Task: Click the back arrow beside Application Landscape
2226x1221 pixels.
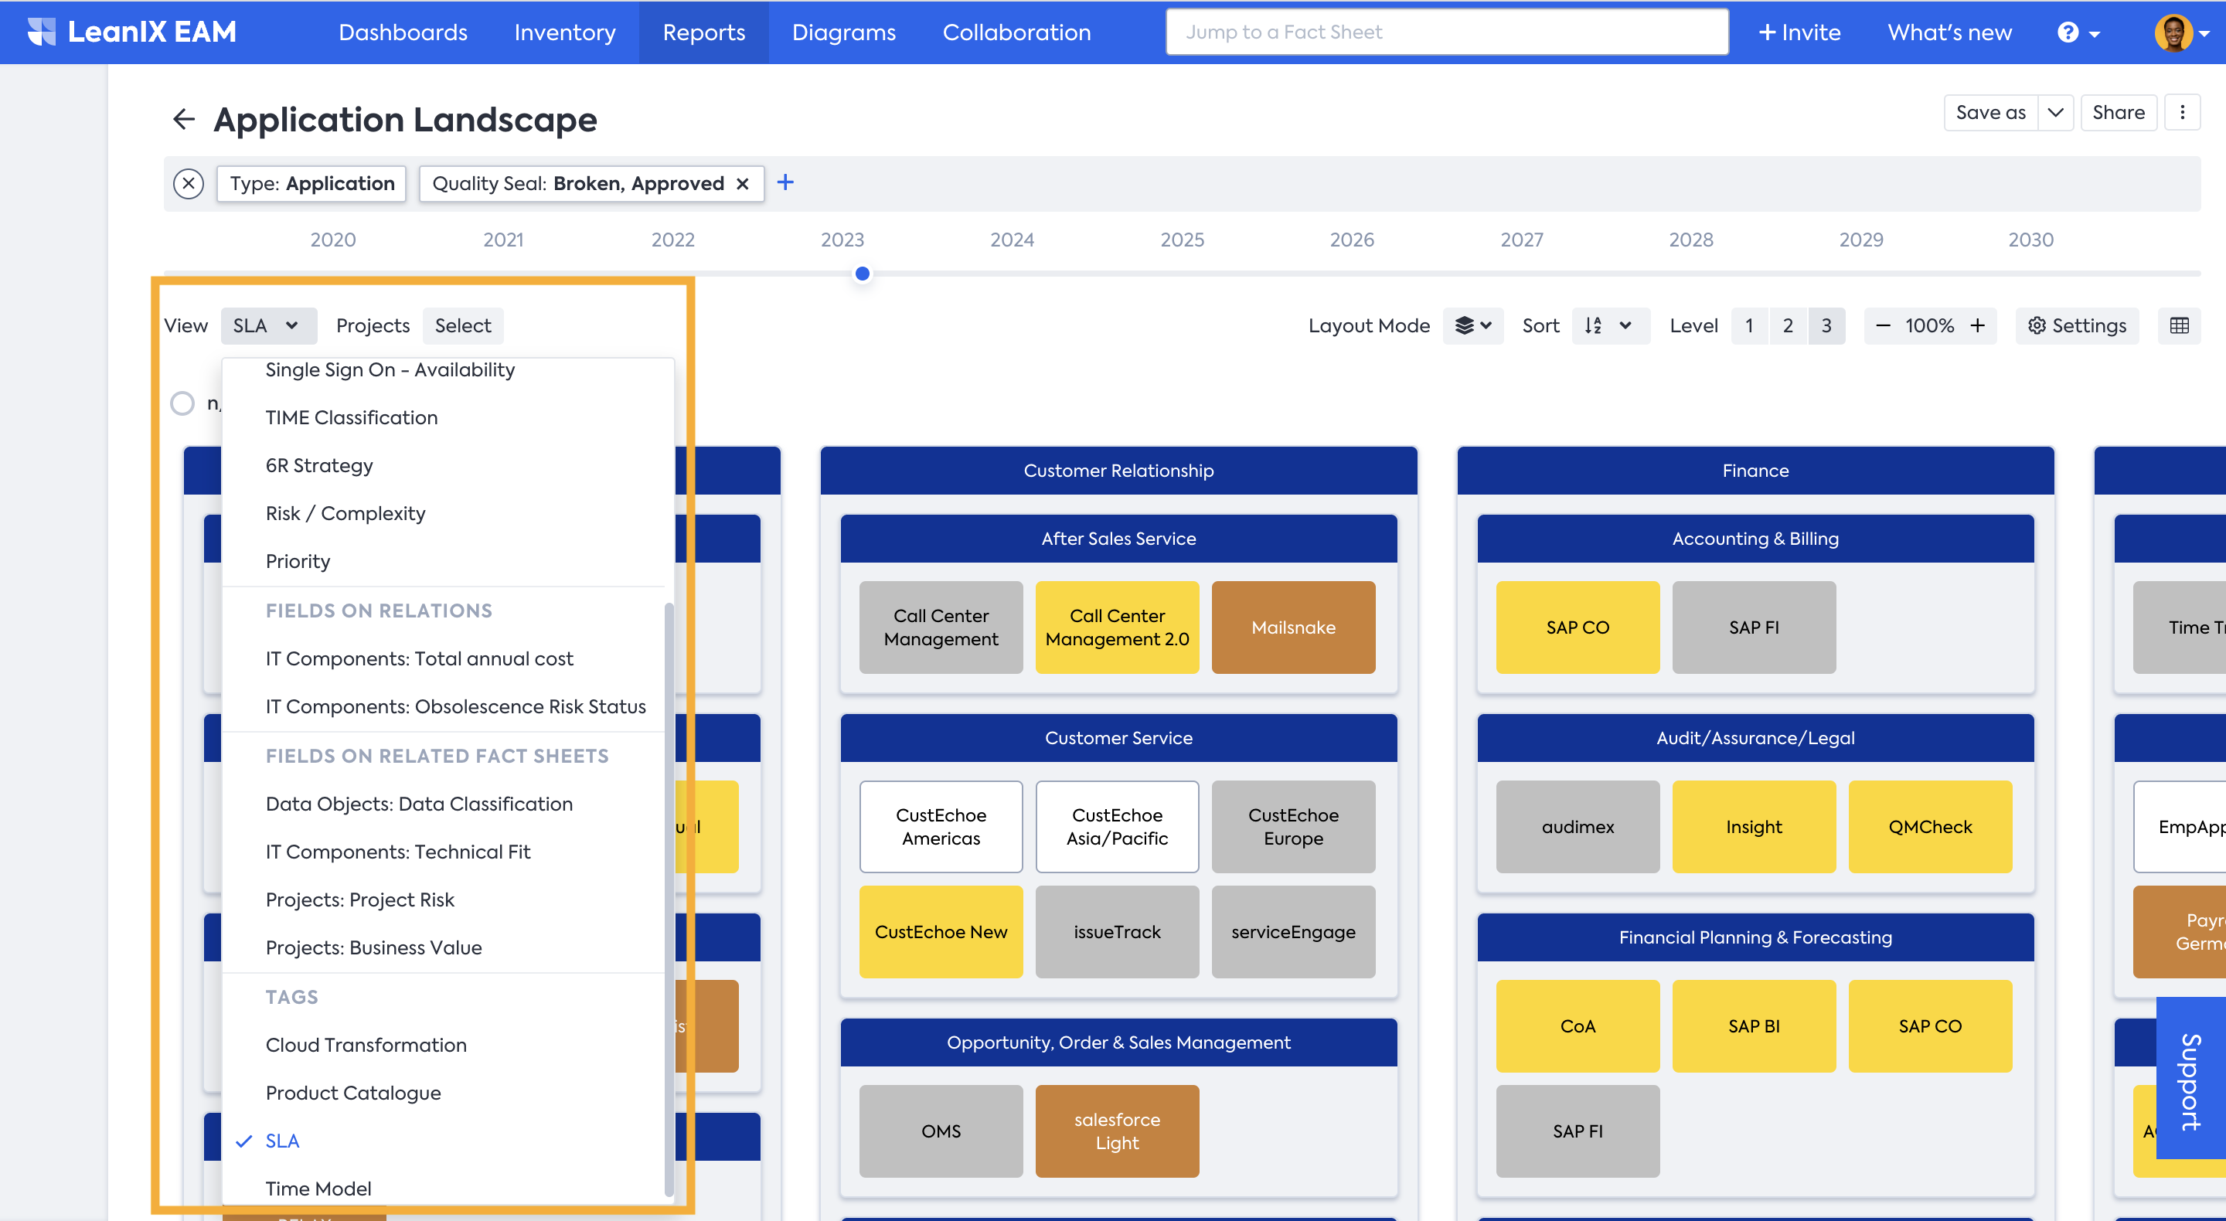Action: coord(183,119)
